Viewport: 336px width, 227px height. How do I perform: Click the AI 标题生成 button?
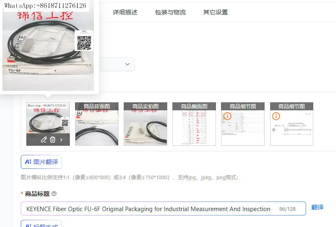click(42, 224)
